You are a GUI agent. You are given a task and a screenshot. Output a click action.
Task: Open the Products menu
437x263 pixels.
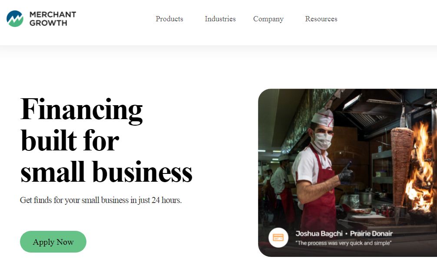click(169, 19)
